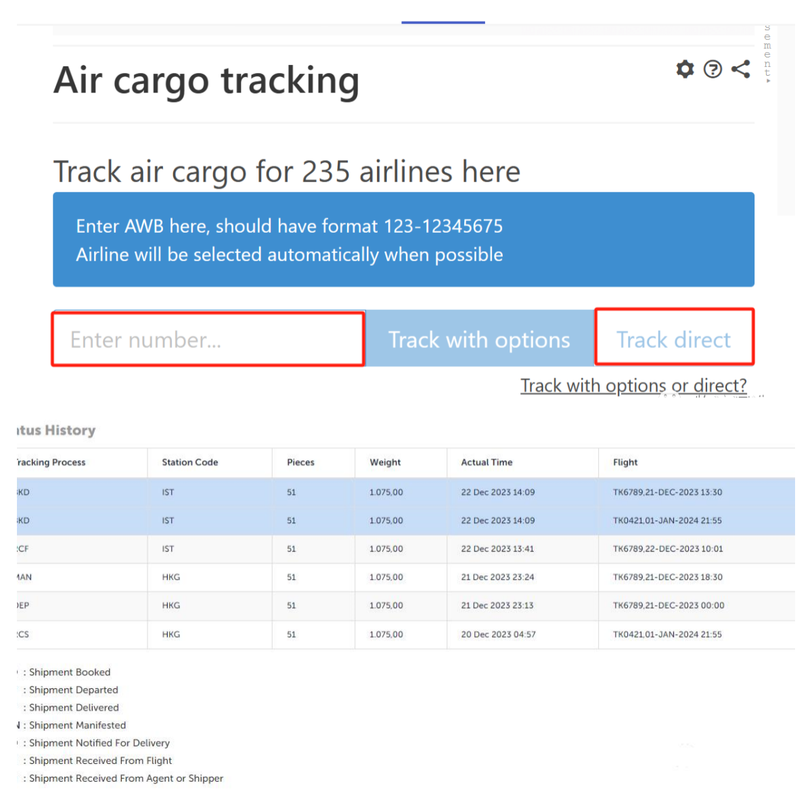
Task: Select the active blue tab at top
Action: tap(443, 22)
